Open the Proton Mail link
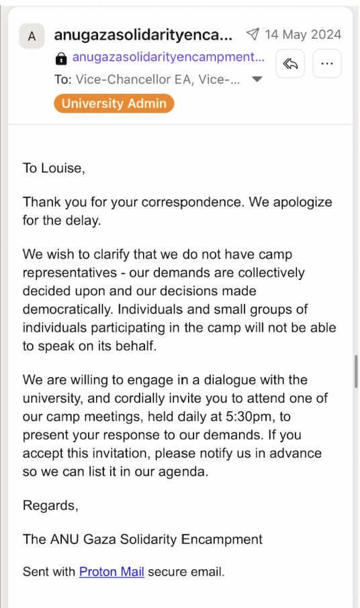Viewport: 360px width, 608px height. (111, 572)
